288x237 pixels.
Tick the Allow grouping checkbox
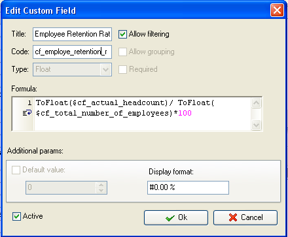[122, 52]
